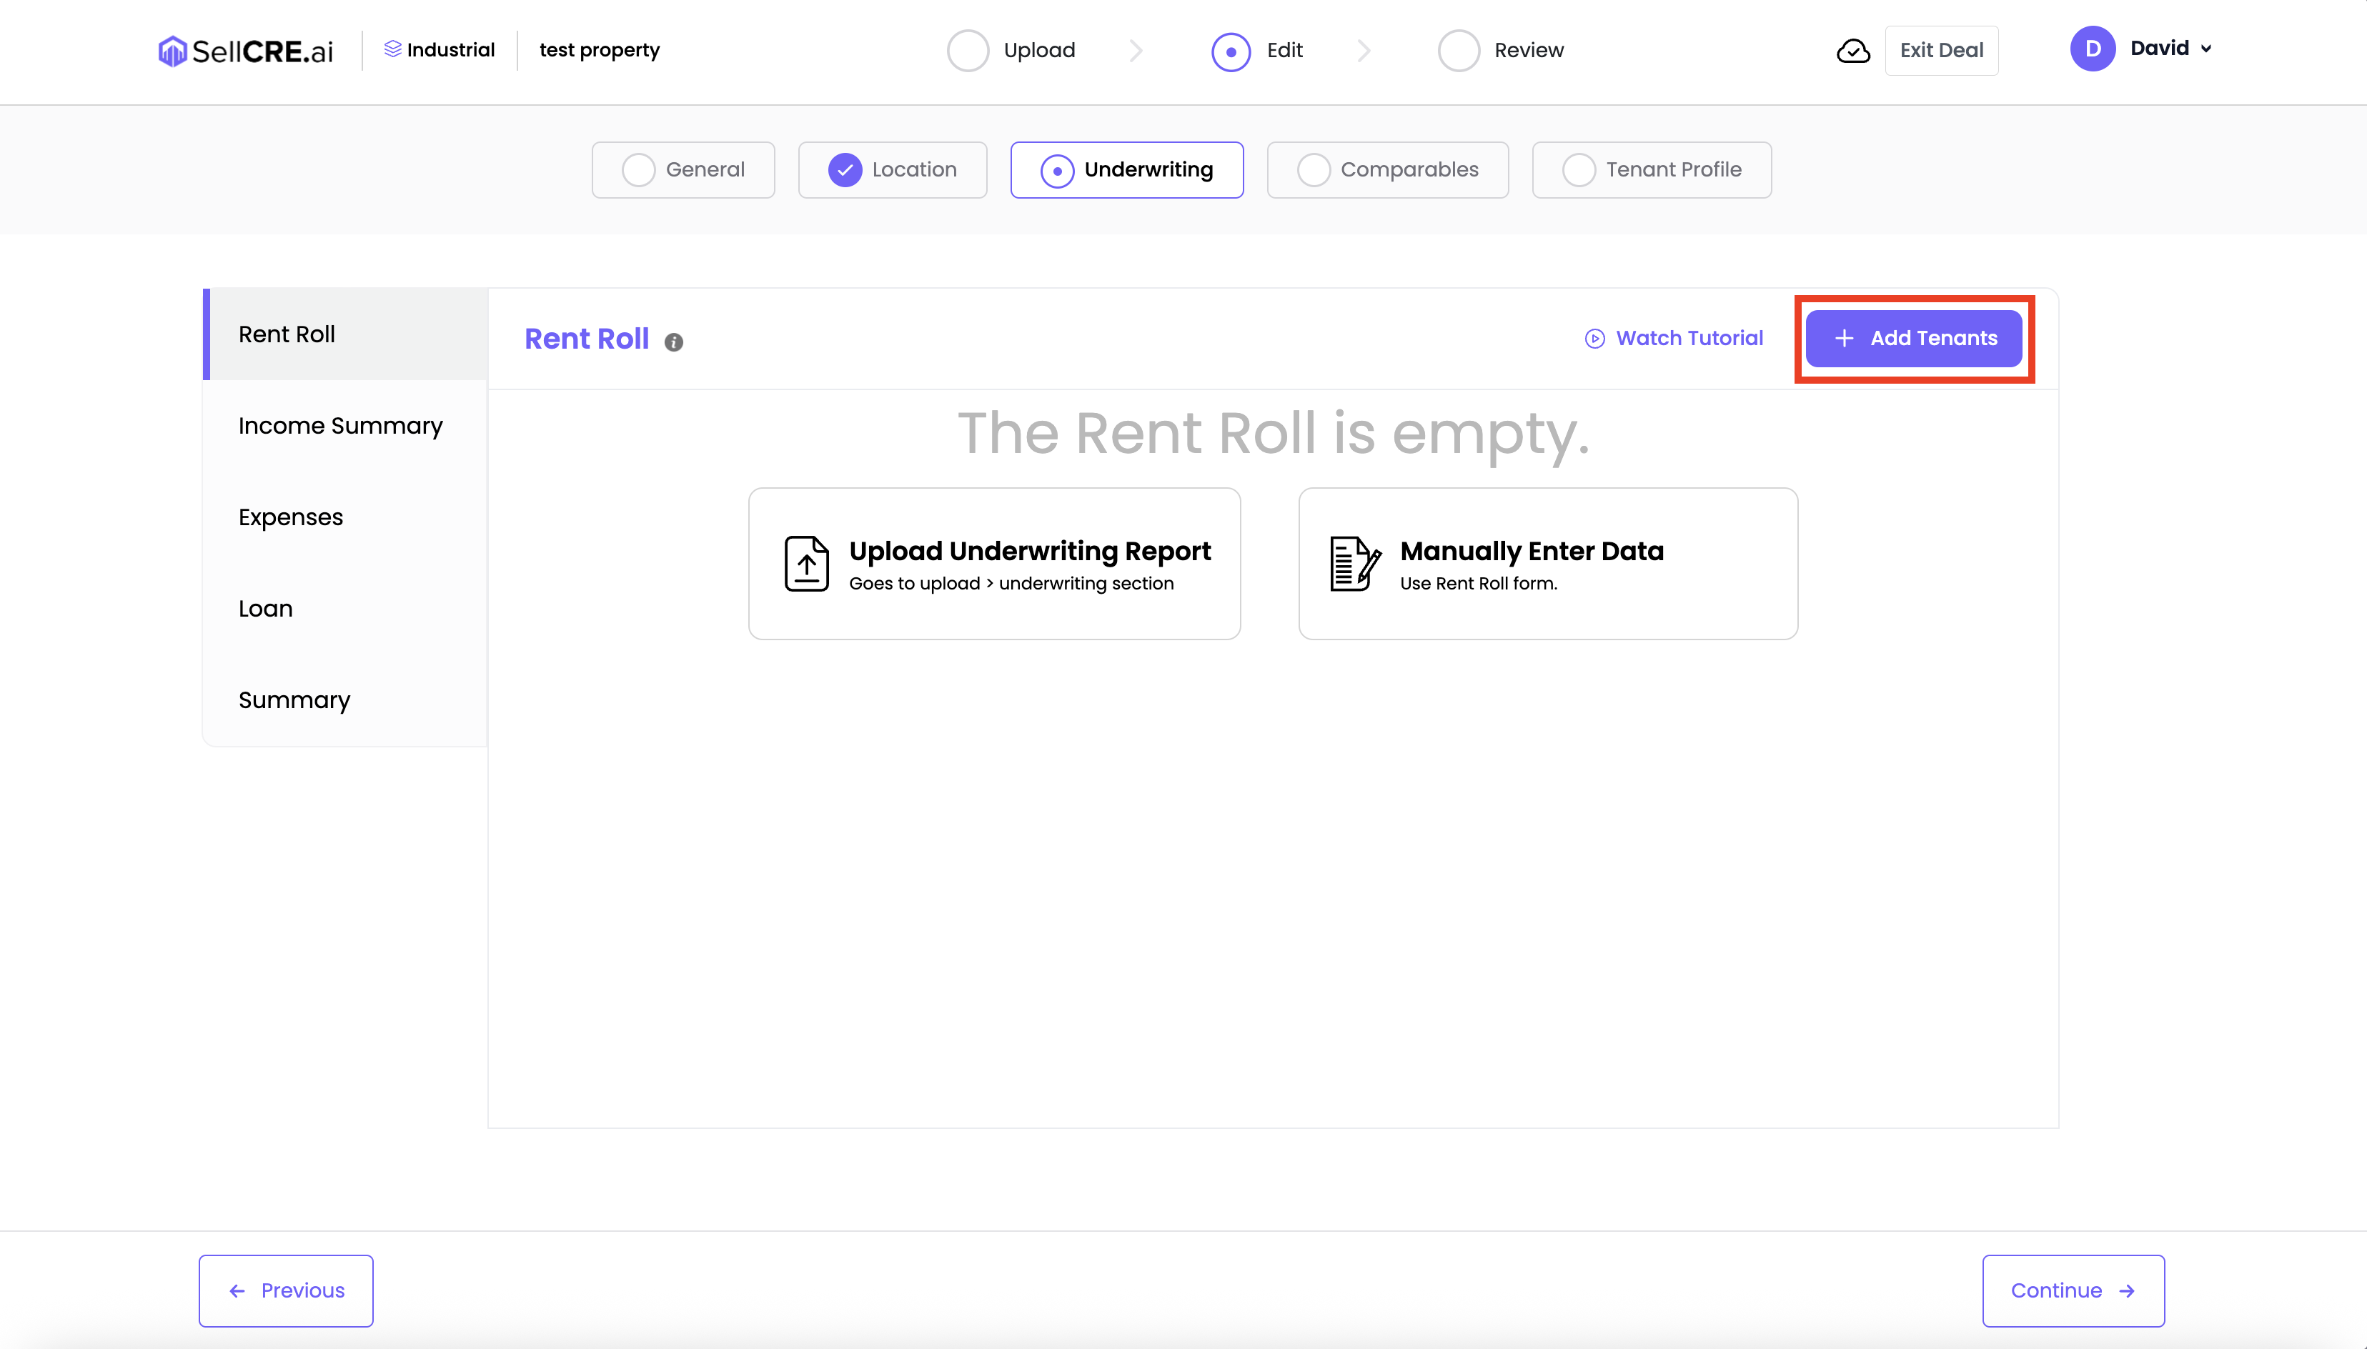Image resolution: width=2367 pixels, height=1349 pixels.
Task: Click the Industrial layers icon
Action: tap(393, 49)
